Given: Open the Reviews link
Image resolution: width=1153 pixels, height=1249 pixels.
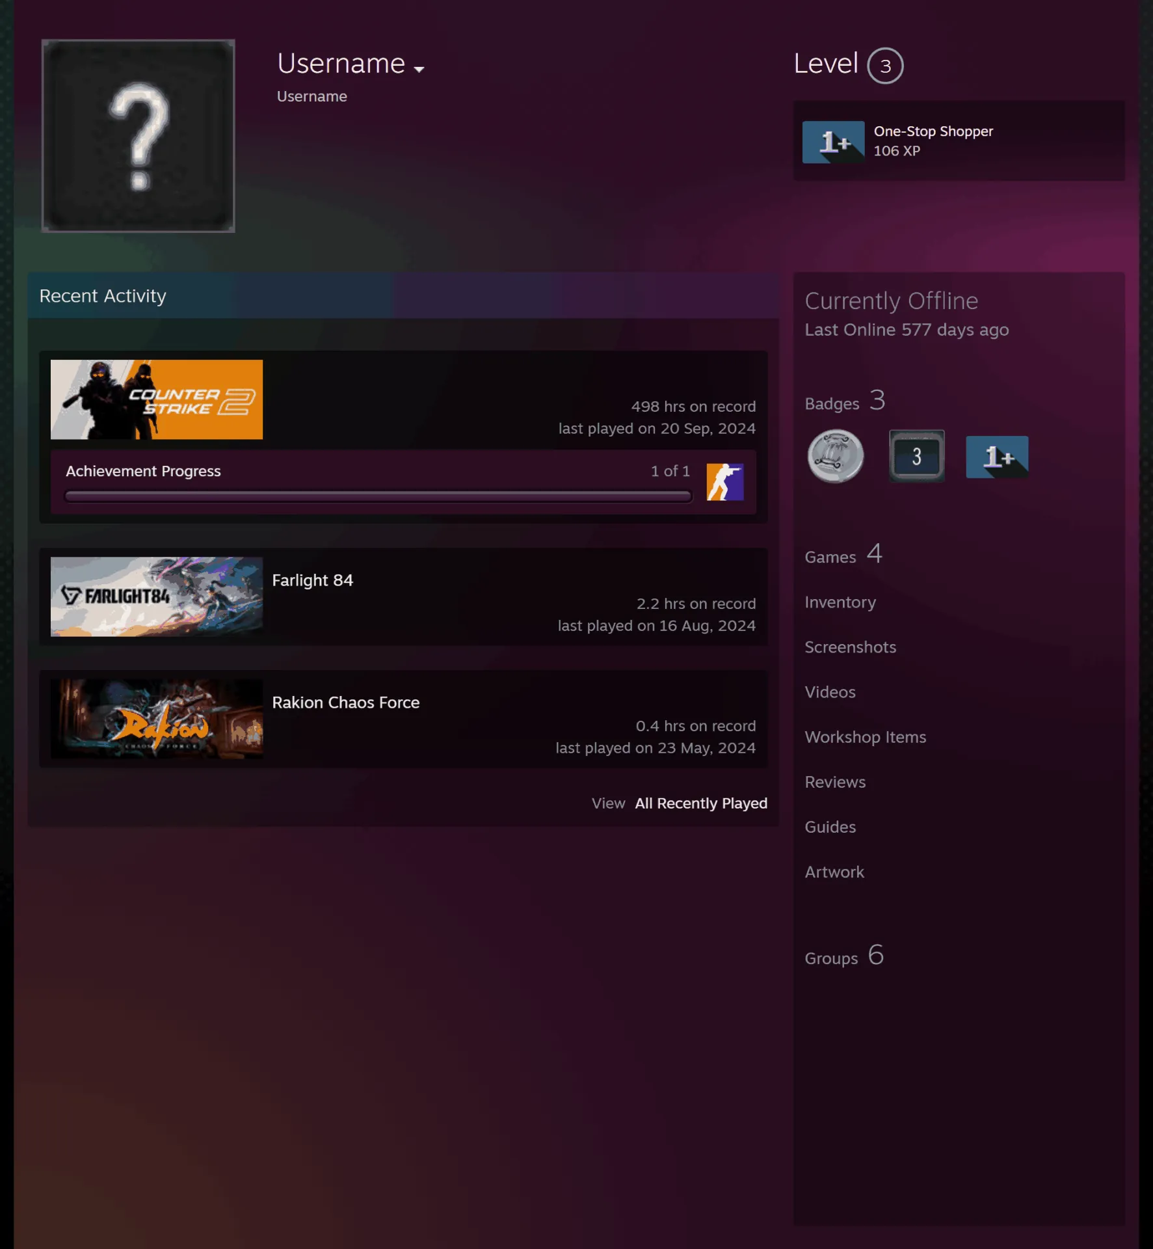Looking at the screenshot, I should [835, 782].
